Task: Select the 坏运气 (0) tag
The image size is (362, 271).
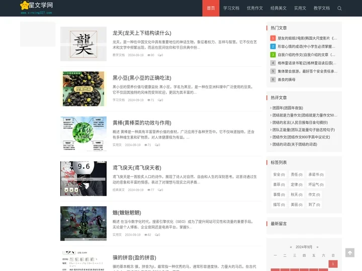Action: point(316,185)
